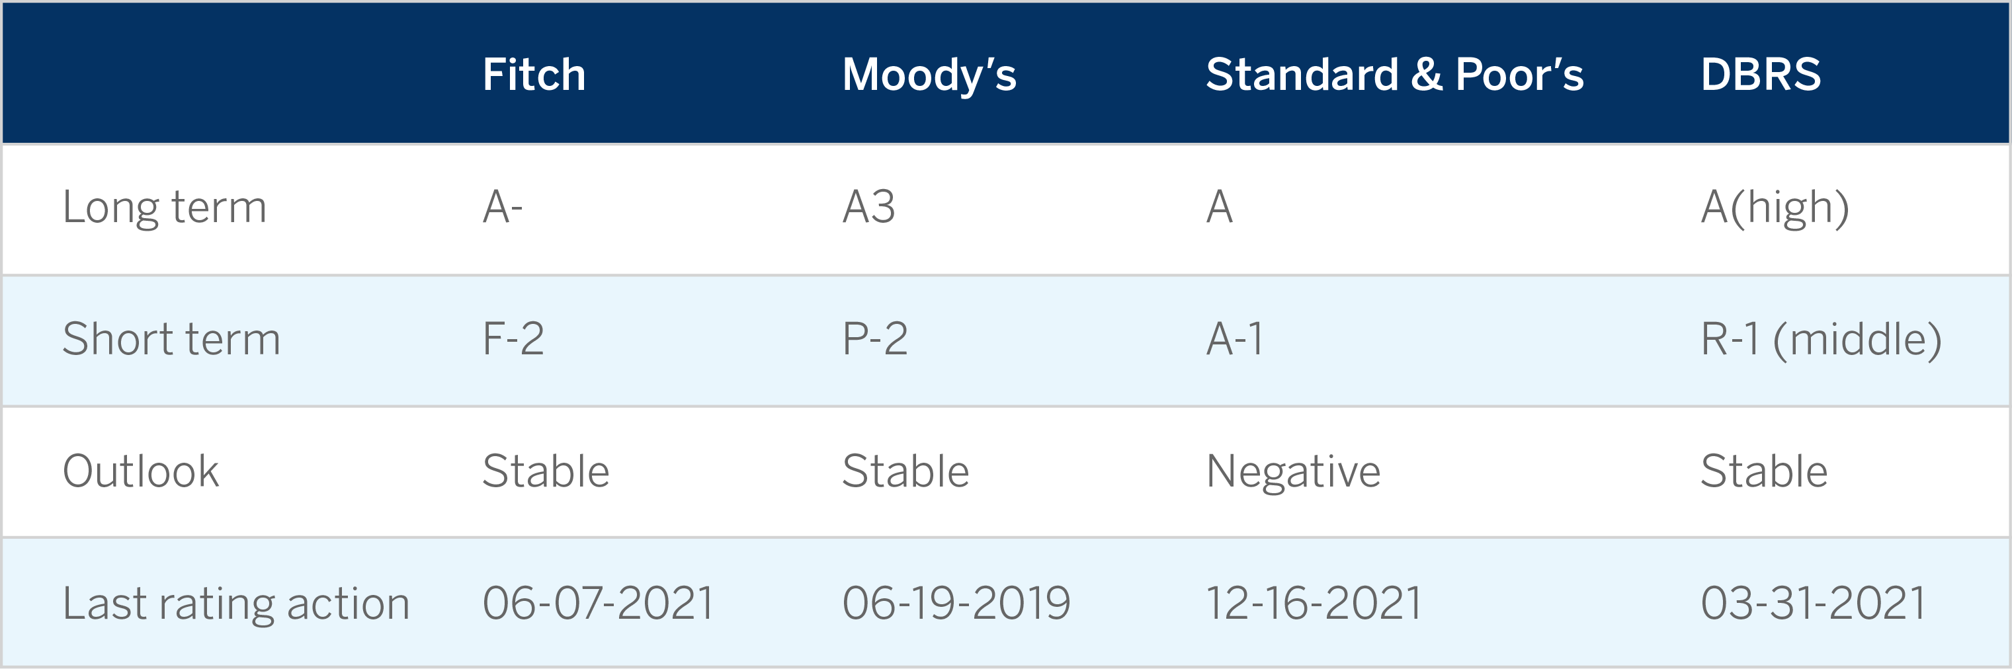Click the Standard & Poor's header
Viewport: 2012px width, 669px height.
point(1394,75)
